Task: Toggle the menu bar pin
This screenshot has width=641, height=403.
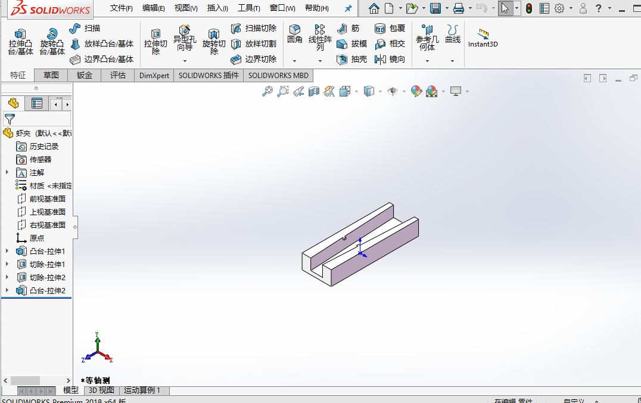Action: 348,8
